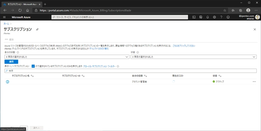
Task: View site information padlock
Action: [x=36, y=10]
